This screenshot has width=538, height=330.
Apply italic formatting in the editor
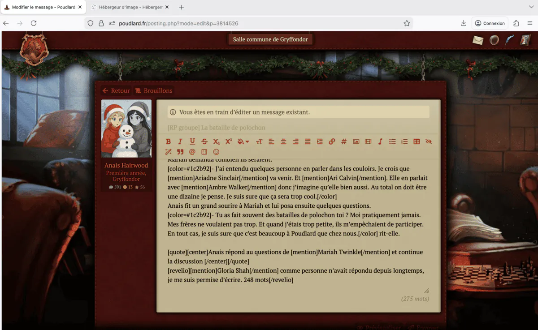[x=180, y=141]
